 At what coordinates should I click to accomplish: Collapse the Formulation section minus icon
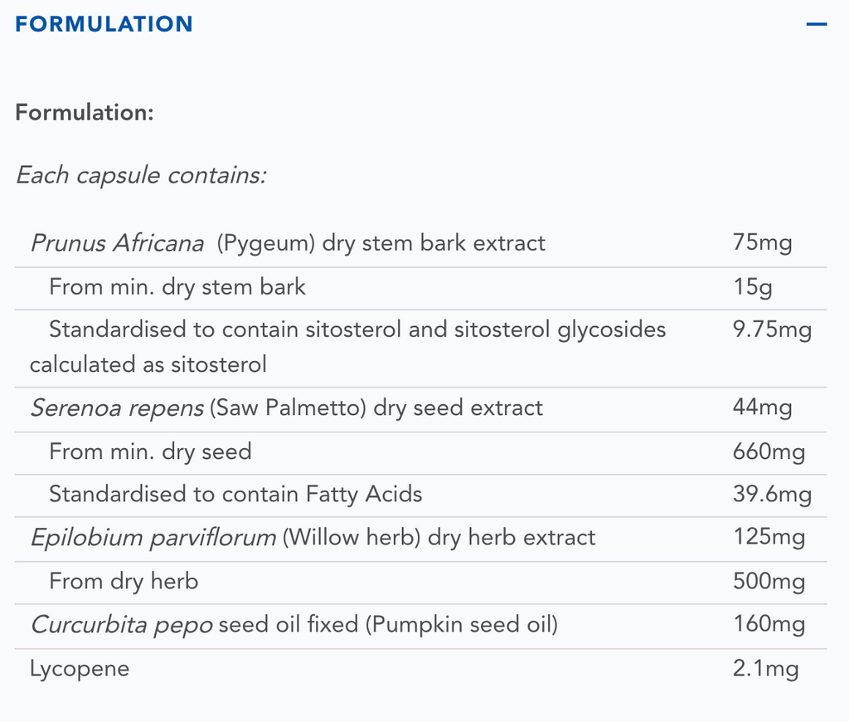(816, 24)
